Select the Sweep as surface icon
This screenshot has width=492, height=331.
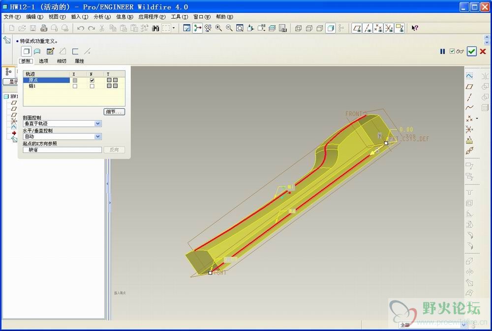click(37, 51)
